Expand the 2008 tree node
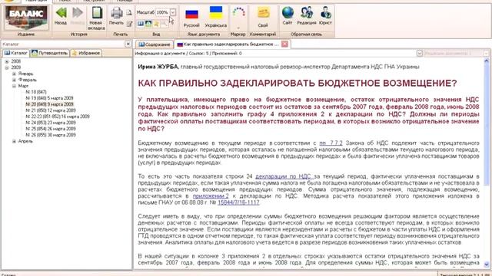Image resolution: width=492 pixels, height=276 pixels. coord(7,61)
